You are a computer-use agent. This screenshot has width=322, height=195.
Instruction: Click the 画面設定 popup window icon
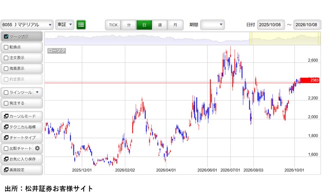[x=6, y=170]
